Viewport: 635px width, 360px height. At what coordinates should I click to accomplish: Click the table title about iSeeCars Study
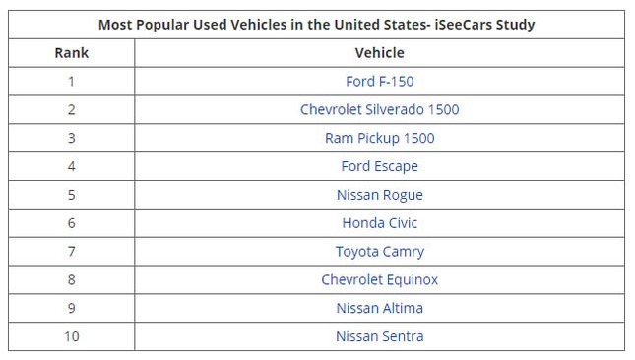point(317,25)
